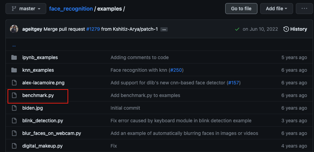Viewport: 314px width, 152px height.
Task: Open issue #250 link
Action: pos(176,70)
